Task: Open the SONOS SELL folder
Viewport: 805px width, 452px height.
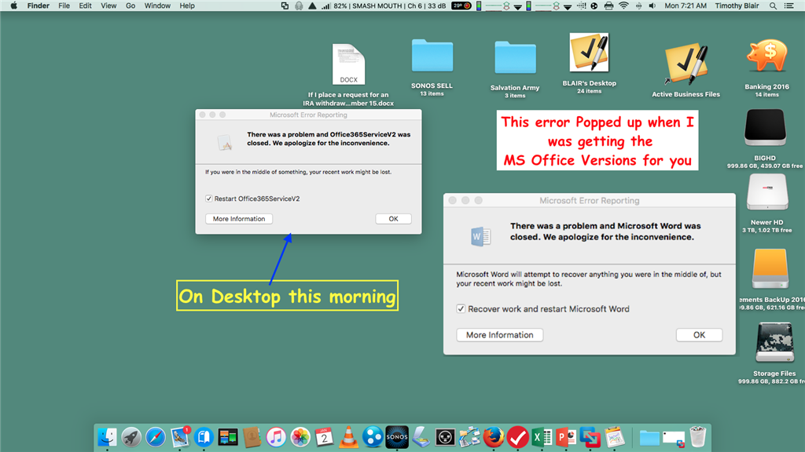Action: tap(432, 56)
